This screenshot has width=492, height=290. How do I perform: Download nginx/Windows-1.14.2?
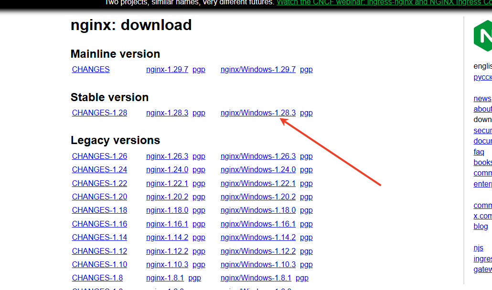pos(258,238)
